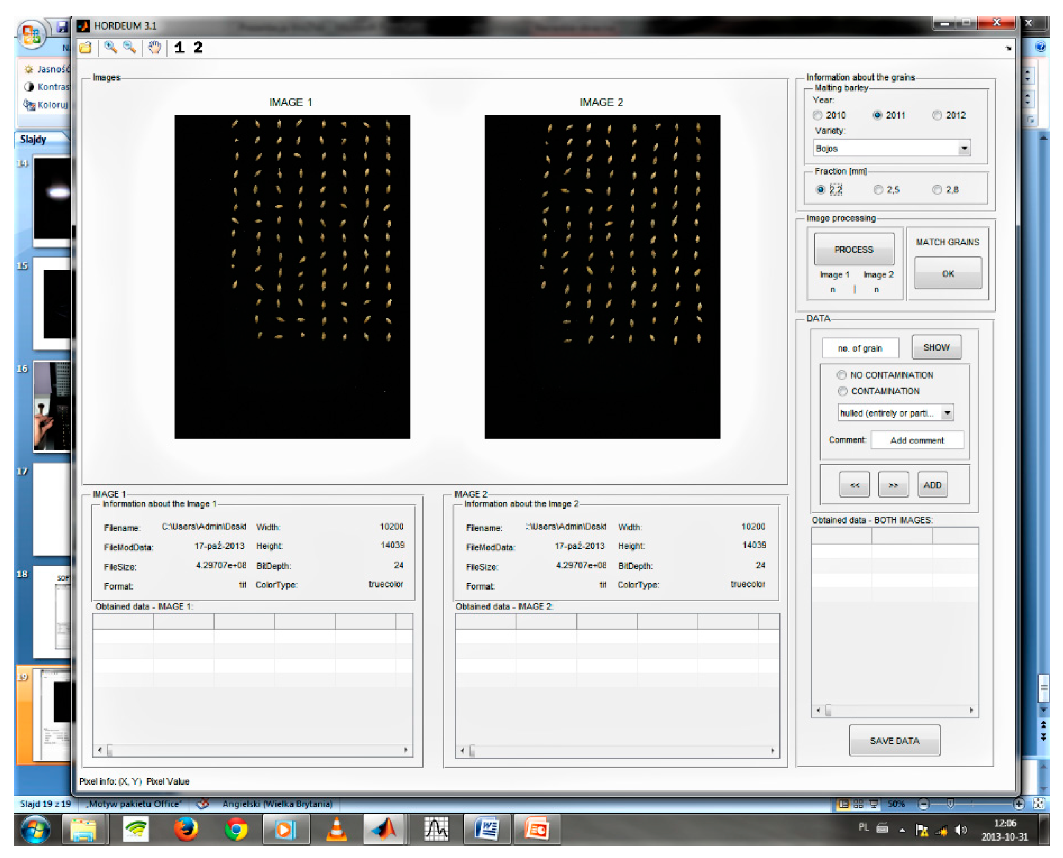Select the zoom in magnifier tool

110,47
